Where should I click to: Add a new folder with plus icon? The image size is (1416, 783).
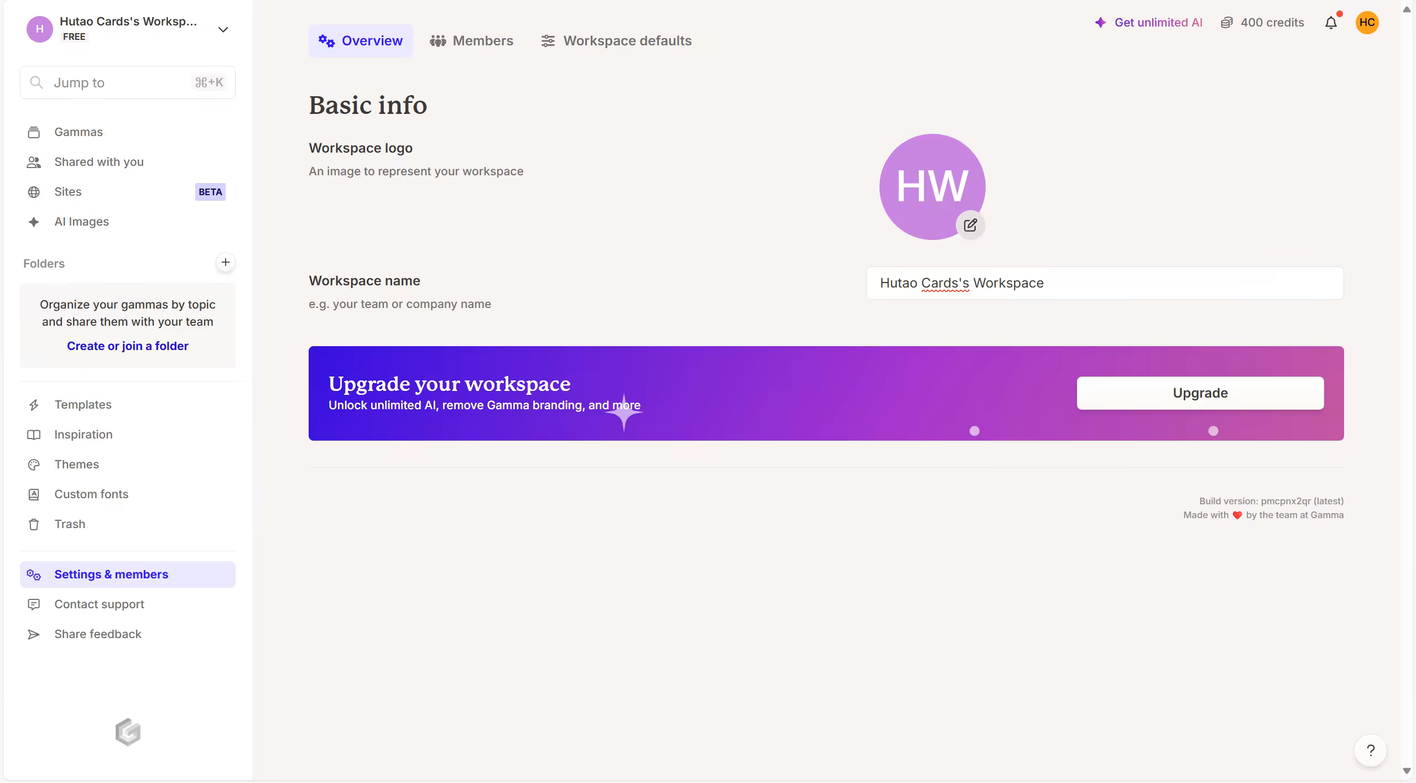[225, 262]
